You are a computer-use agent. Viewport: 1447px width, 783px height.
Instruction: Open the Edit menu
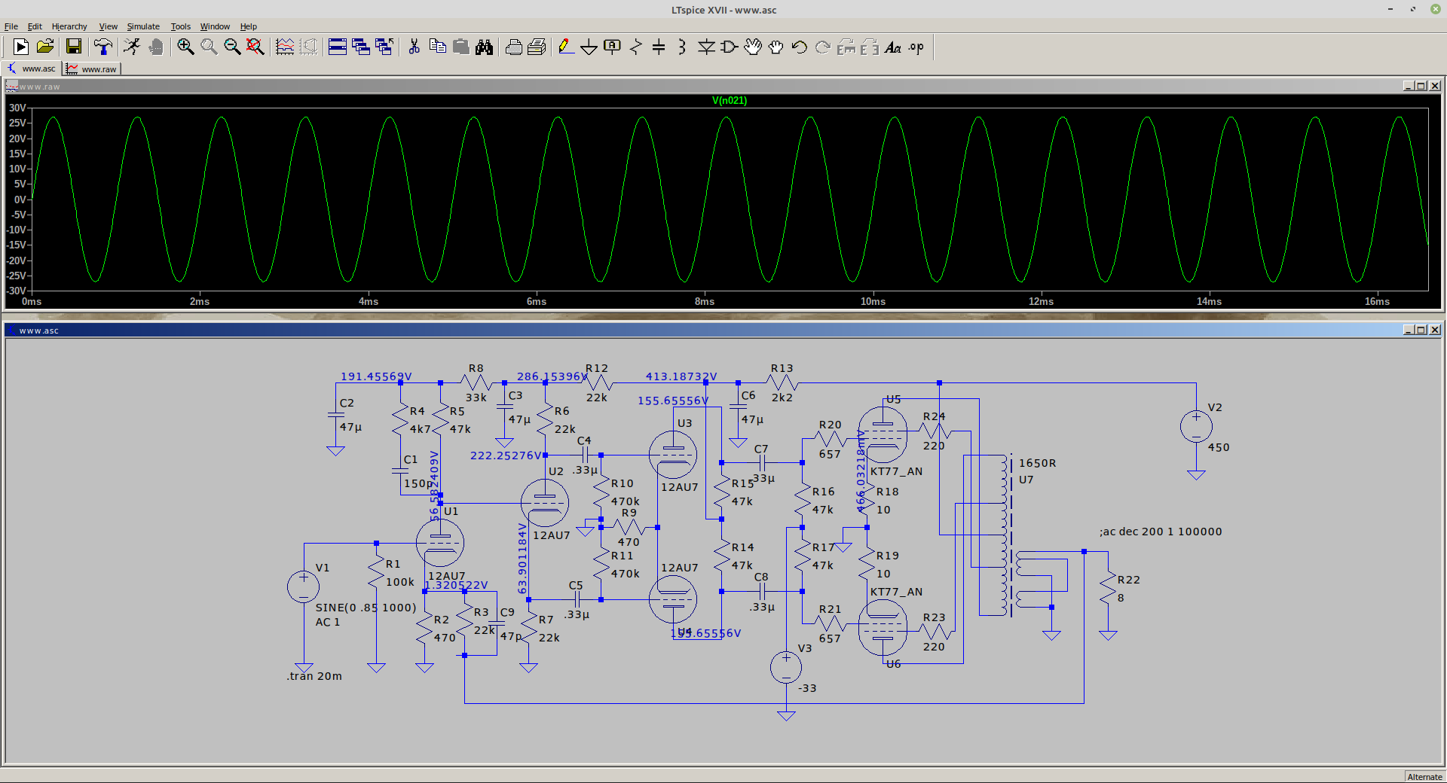[35, 26]
